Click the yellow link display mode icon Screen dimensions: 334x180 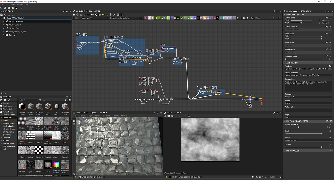(103, 15)
